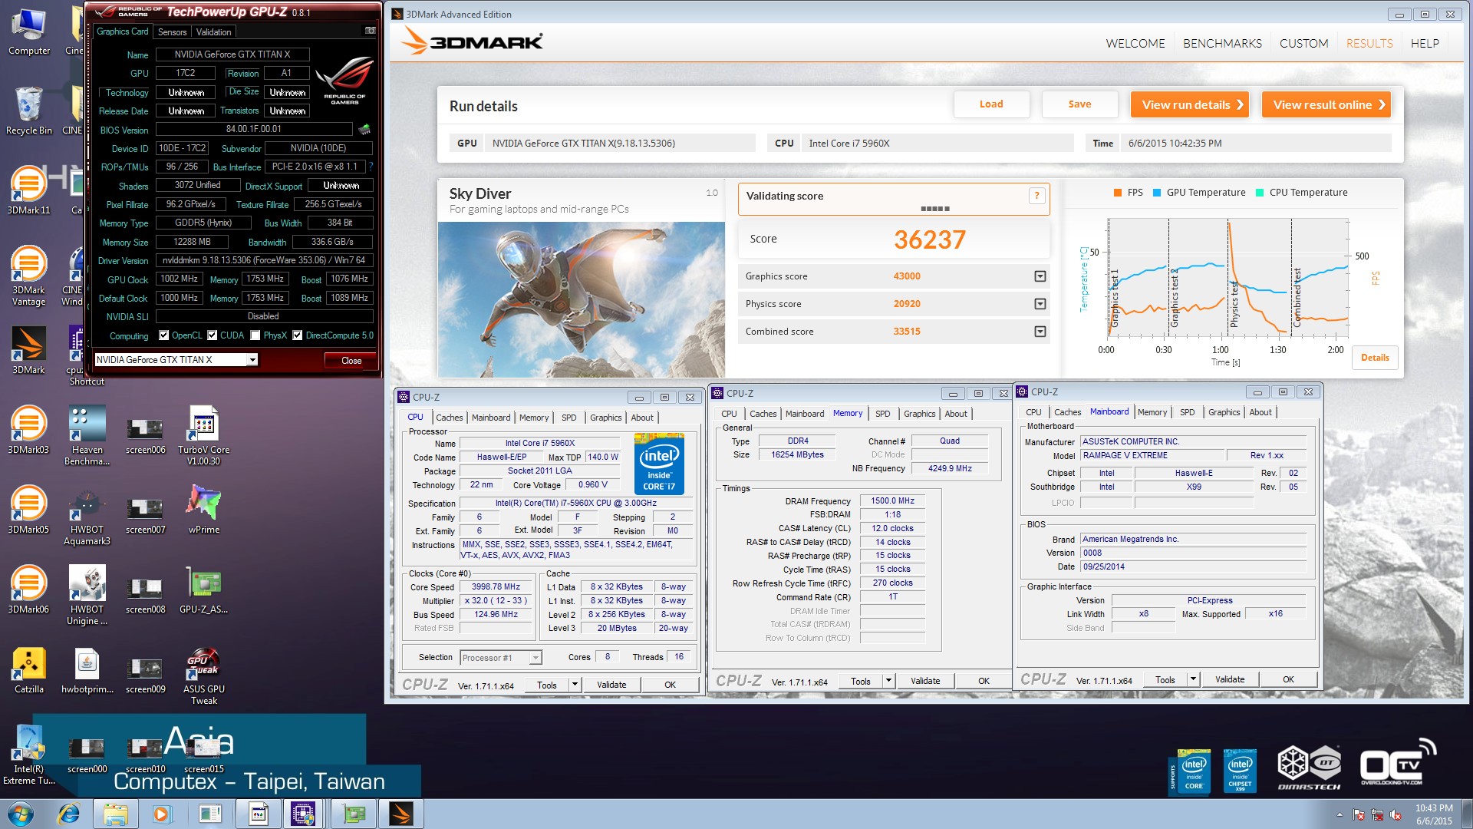Select the Catzilla desktop icon

[28, 670]
